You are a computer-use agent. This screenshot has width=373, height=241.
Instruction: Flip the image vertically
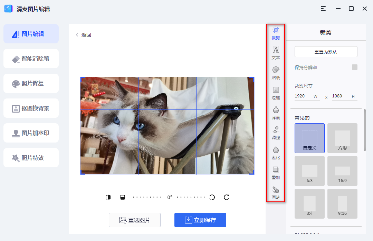click(x=123, y=197)
